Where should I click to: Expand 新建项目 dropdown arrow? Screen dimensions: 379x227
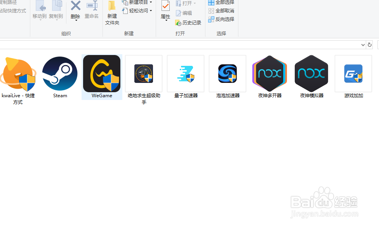[151, 2]
